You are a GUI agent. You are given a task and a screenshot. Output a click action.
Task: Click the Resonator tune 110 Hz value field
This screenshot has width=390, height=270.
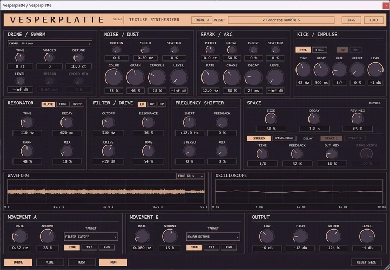[27, 133]
